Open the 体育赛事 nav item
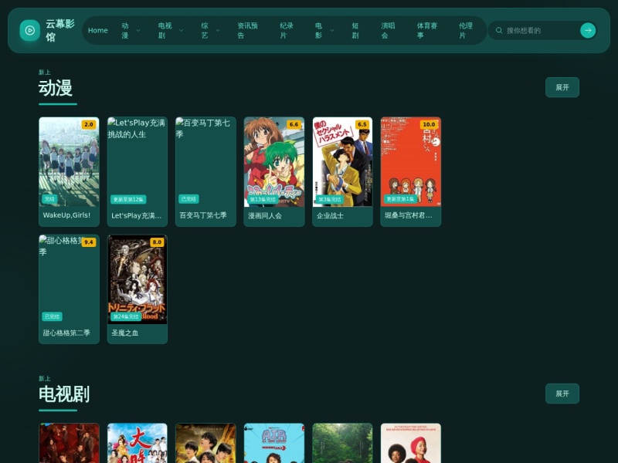The height and width of the screenshot is (463, 618). [427, 30]
